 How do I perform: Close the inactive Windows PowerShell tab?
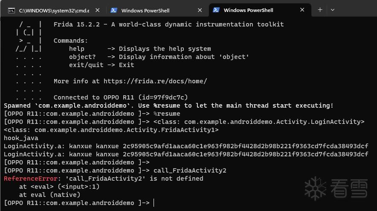[200, 10]
